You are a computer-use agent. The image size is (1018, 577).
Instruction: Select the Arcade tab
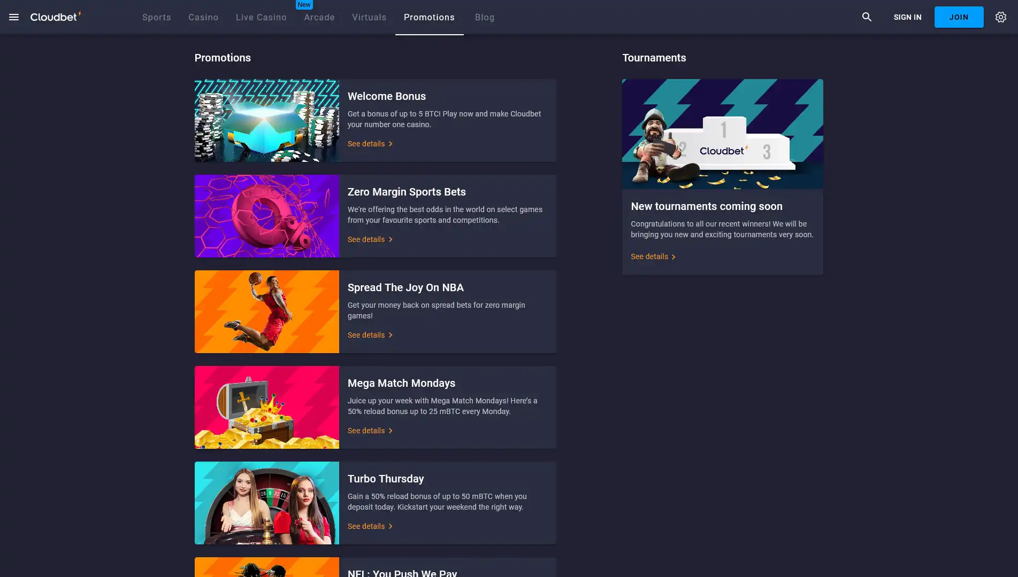pyautogui.click(x=319, y=17)
